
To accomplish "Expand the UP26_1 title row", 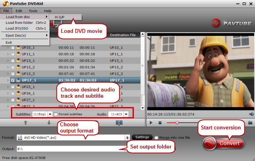I will pyautogui.click(x=8, y=93).
